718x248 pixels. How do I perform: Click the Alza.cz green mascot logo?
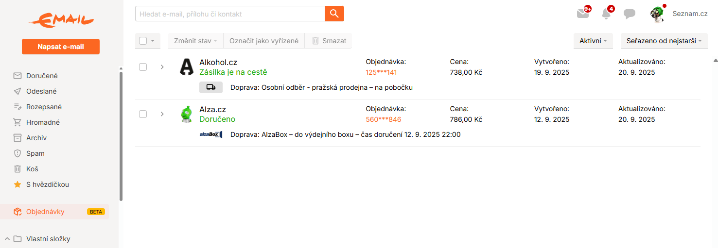point(187,114)
